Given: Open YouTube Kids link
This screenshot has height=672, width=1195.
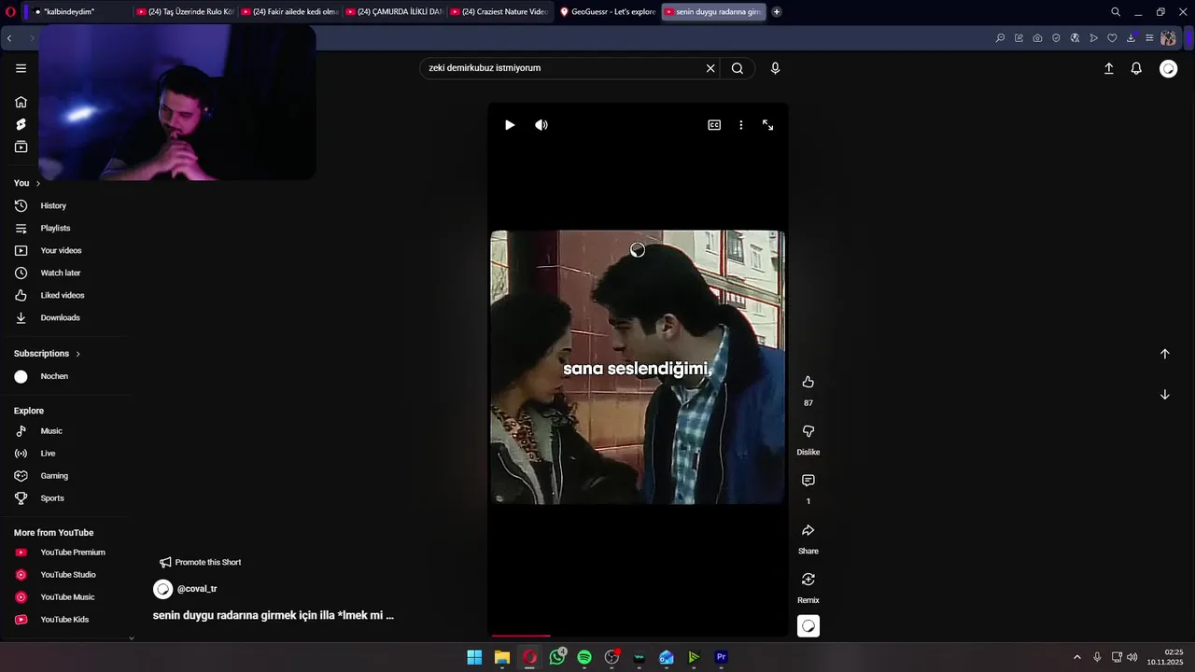Looking at the screenshot, I should [x=65, y=620].
